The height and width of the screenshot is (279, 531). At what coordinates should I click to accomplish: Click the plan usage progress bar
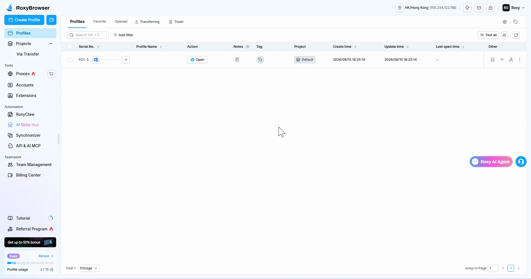pyautogui.click(x=30, y=263)
